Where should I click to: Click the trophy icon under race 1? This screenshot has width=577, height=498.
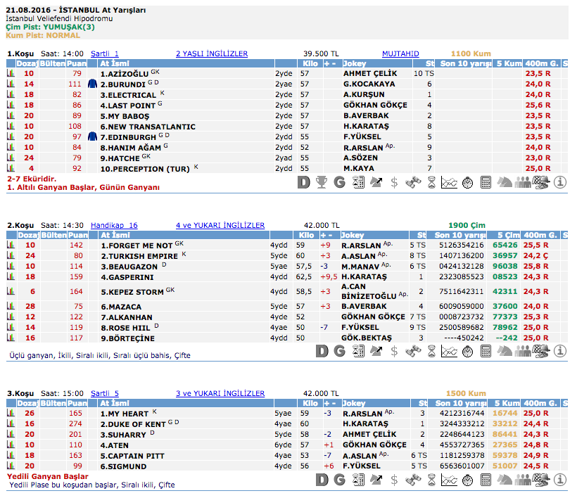pos(322,182)
